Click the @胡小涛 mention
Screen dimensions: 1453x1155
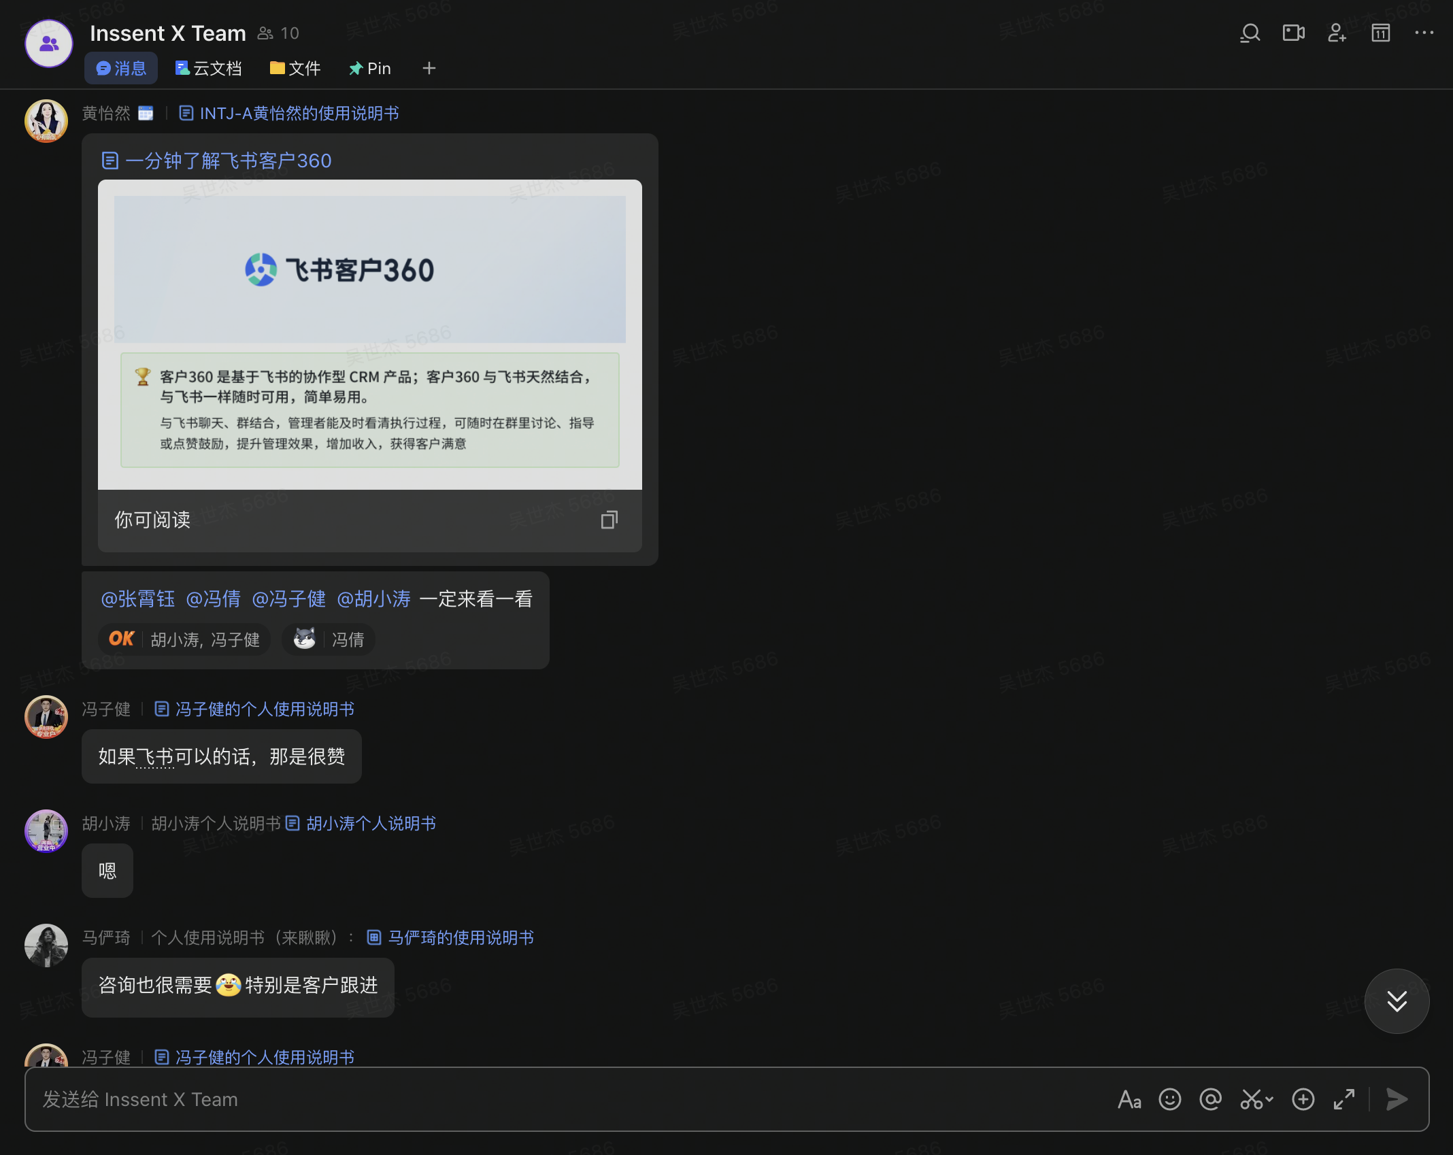point(374,599)
